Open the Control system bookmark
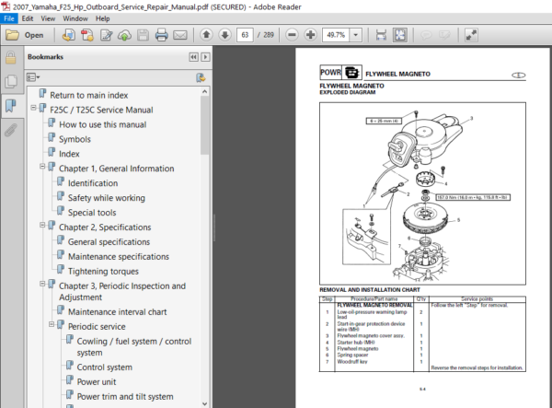This screenshot has height=408, width=552. click(105, 367)
